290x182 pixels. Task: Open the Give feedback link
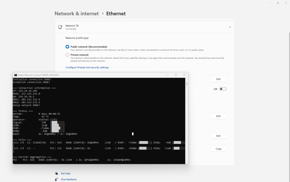[x=69, y=179]
